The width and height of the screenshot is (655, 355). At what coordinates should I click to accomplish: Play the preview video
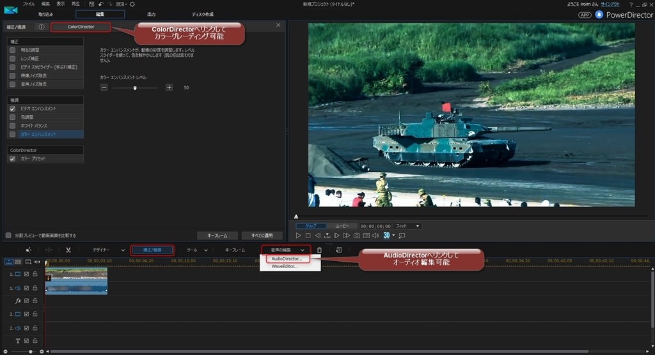click(x=298, y=235)
